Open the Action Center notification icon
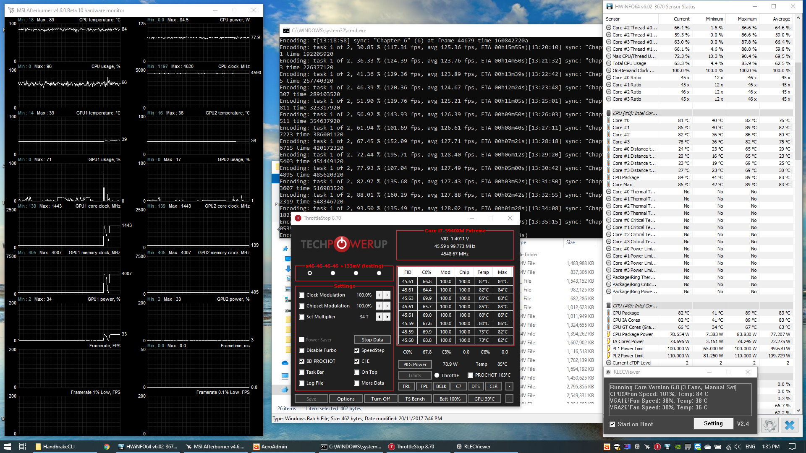The width and height of the screenshot is (806, 453). 792,447
